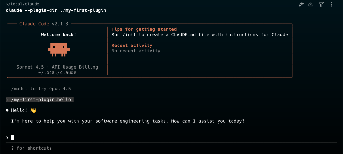Click the 'Claude Code v2.1.3' box title
Viewport: 343px width, 154px height.
point(44,24)
